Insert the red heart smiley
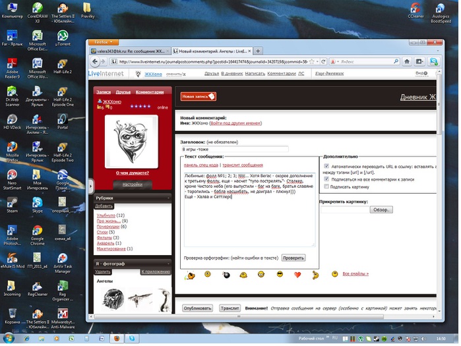Screen dimensions: 461x346 click(297, 275)
